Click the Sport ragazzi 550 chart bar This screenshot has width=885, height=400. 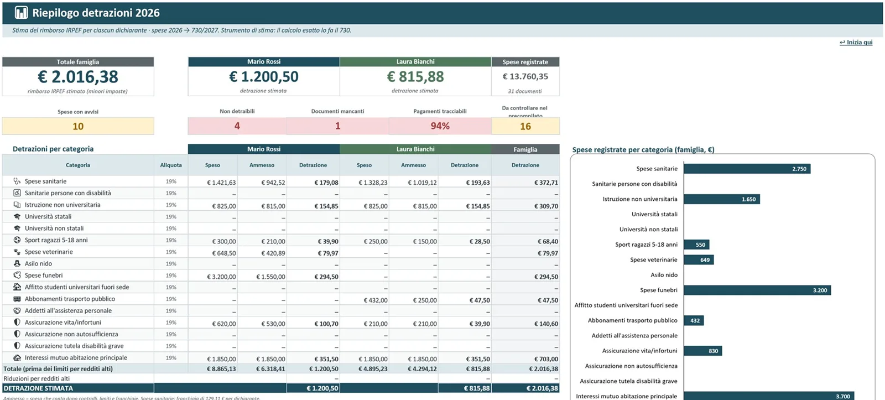696,245
